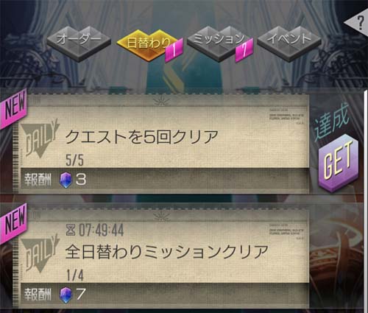Click the 5/5 progress counter
The image size is (368, 313).
point(74,161)
